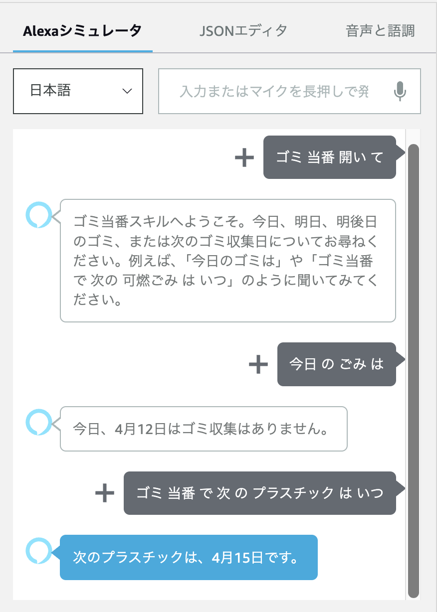Switch to the JSONエディタ tab

pyautogui.click(x=243, y=30)
